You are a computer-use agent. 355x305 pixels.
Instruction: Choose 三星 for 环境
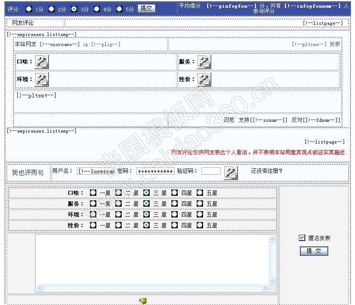147,214
